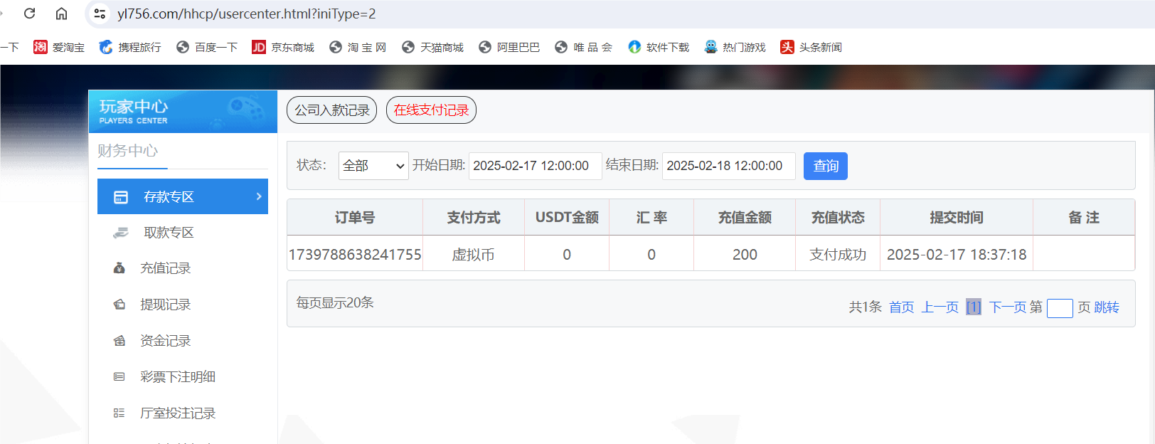The height and width of the screenshot is (444, 1155).
Task: Open the 状态 dropdown showing 全部
Action: [x=373, y=166]
